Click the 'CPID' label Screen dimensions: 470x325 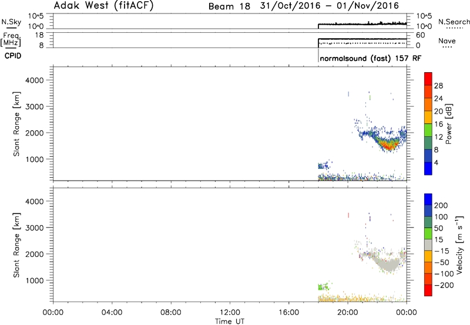click(x=13, y=56)
